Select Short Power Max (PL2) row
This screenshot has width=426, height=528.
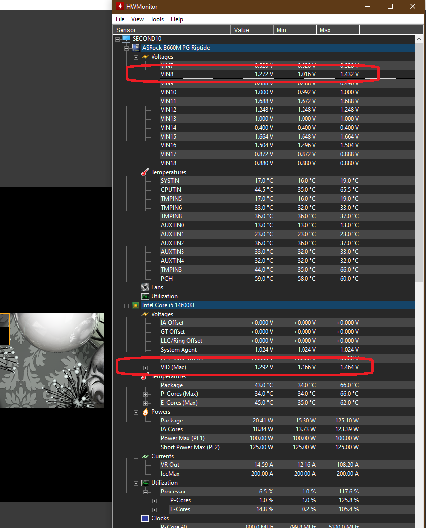pos(287,447)
